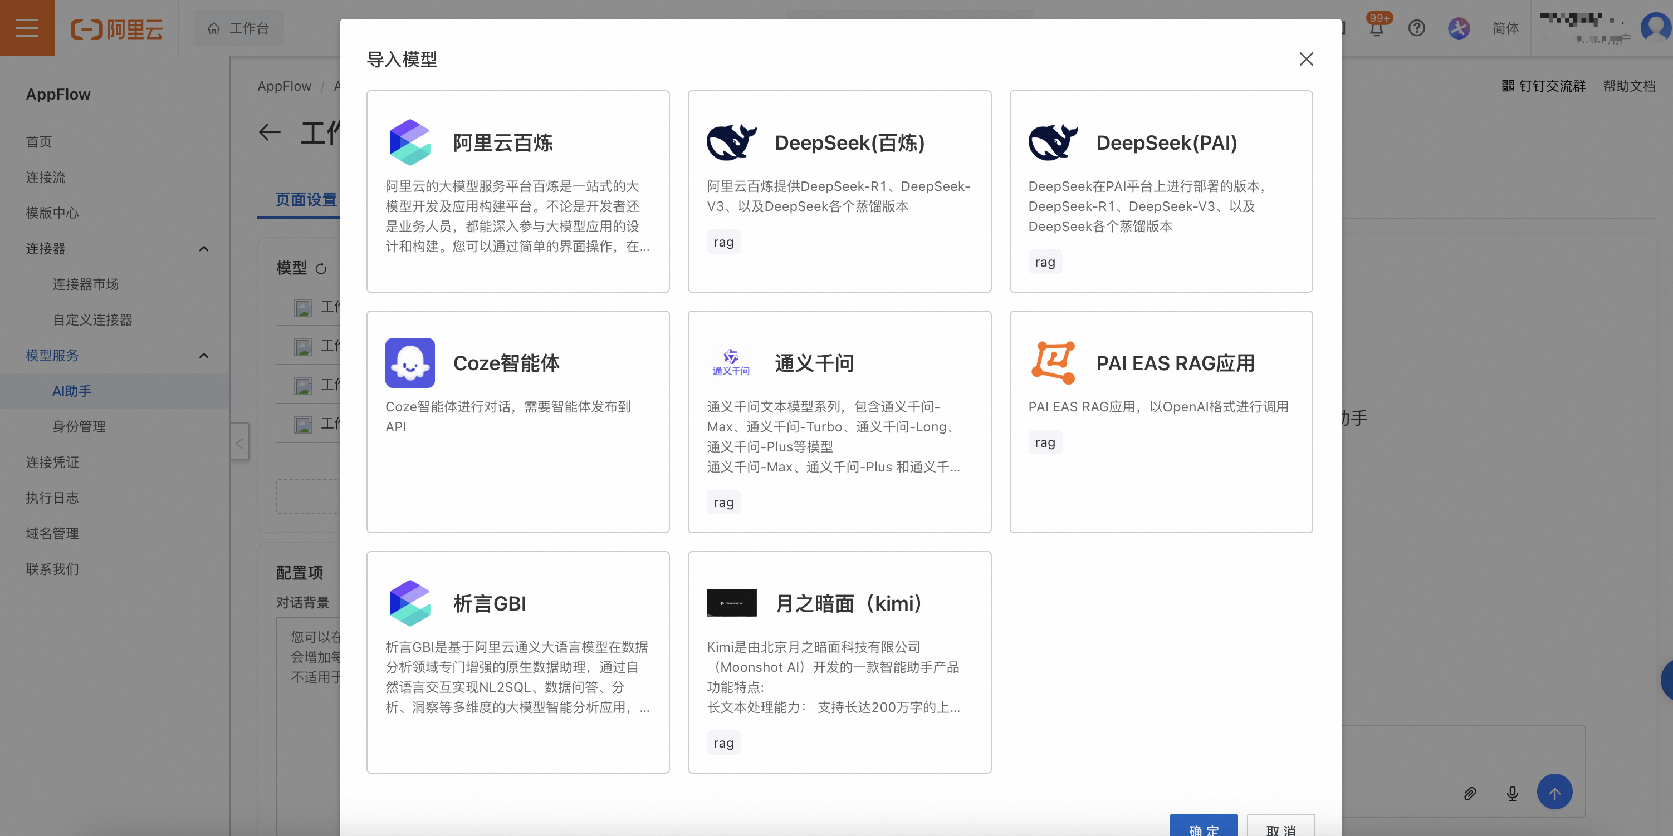The height and width of the screenshot is (836, 1673).
Task: Confirm with the 确定 button
Action: coord(1204,825)
